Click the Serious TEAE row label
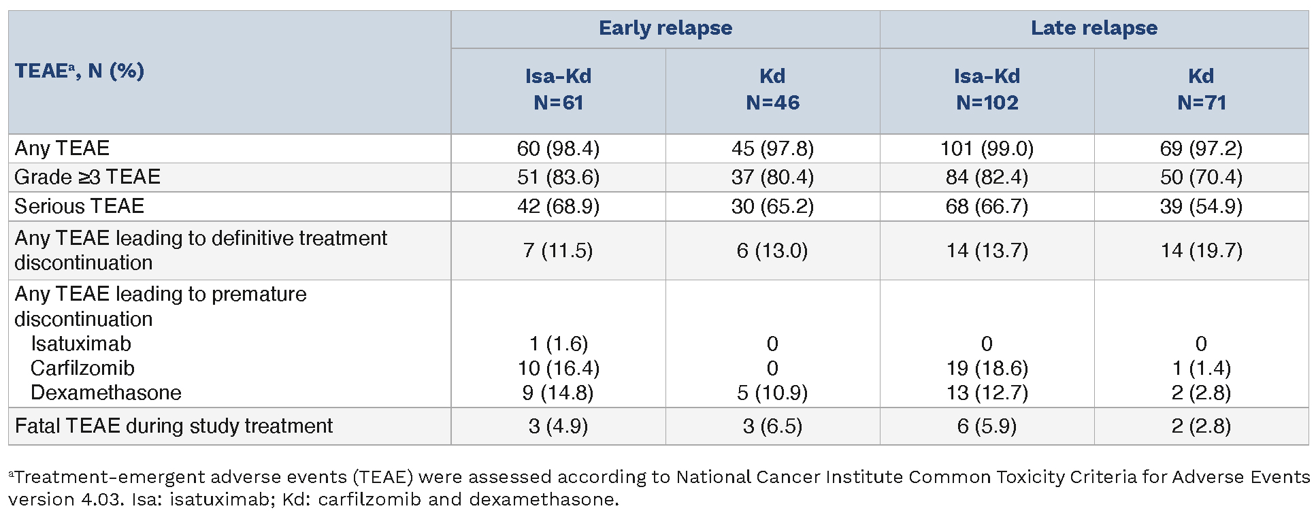 [x=79, y=206]
